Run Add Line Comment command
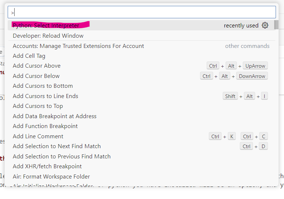 (38, 136)
